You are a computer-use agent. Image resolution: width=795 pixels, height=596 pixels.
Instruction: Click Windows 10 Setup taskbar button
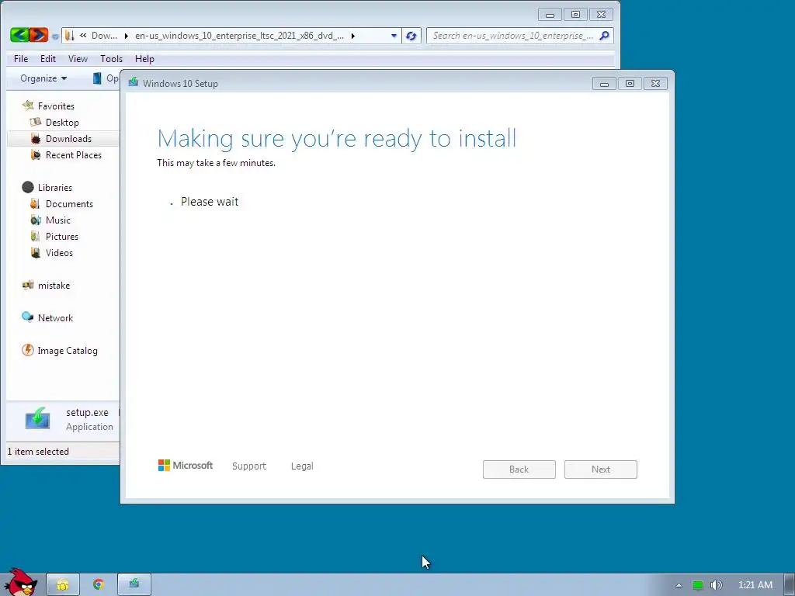(134, 584)
